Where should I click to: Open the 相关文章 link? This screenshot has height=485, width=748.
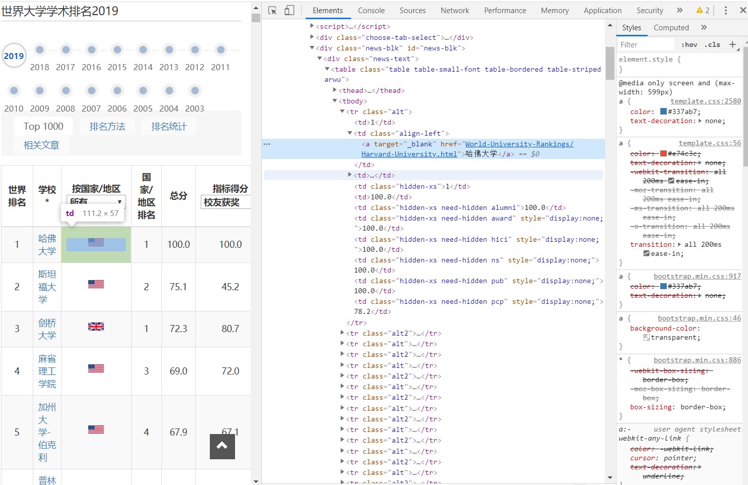(x=41, y=145)
